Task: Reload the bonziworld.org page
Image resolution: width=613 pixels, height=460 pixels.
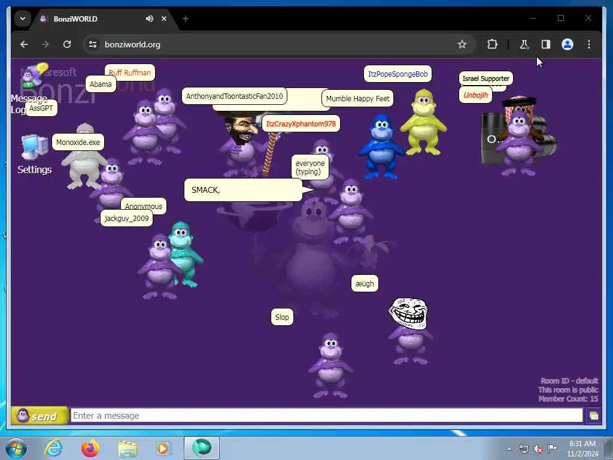Action: pyautogui.click(x=67, y=44)
